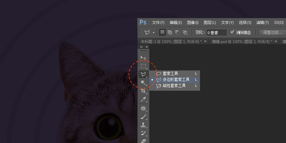Open the 3D(D) menu
Screen dimensions: 286x143
pos(279,23)
